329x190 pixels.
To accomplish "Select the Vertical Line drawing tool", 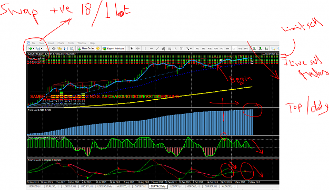I will coord(145,48).
